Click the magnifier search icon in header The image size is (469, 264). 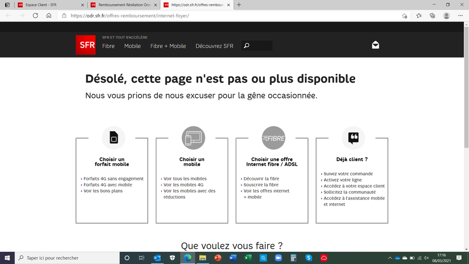(x=247, y=46)
